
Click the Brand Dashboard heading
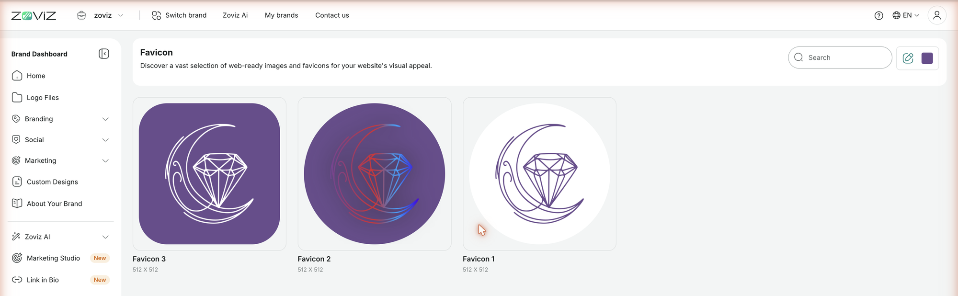coord(39,54)
